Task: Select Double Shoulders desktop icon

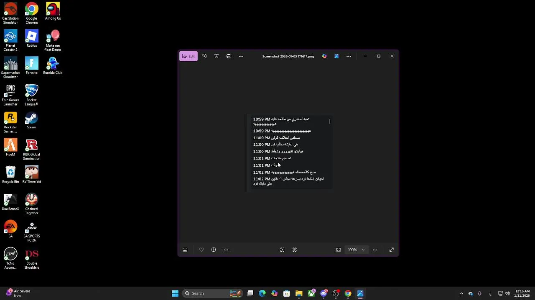Action: tap(32, 258)
